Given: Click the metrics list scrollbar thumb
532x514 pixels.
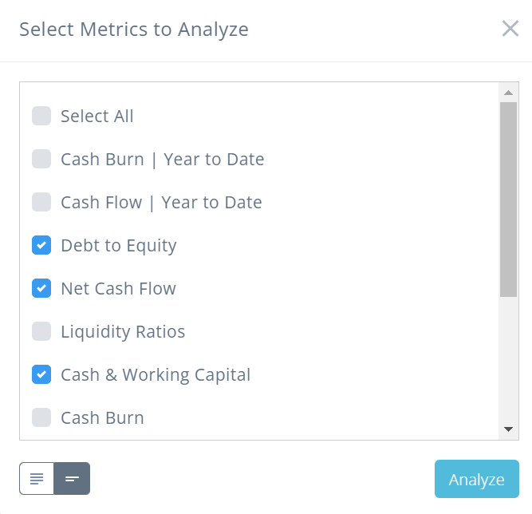Looking at the screenshot, I should point(508,200).
